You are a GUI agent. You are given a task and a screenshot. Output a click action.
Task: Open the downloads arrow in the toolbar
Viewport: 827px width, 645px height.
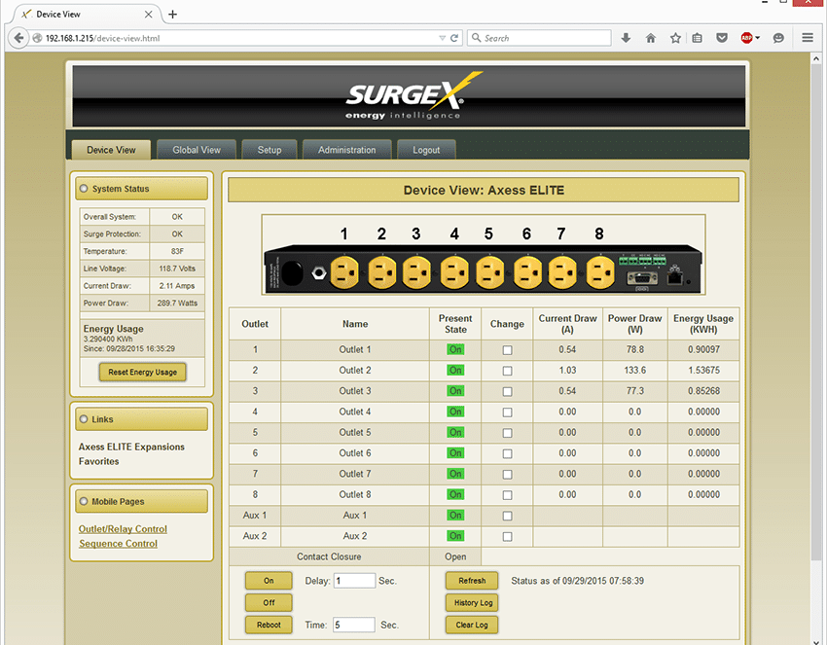626,38
